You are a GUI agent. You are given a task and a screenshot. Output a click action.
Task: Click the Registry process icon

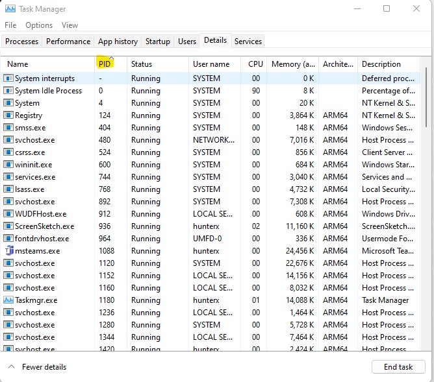pyautogui.click(x=9, y=115)
